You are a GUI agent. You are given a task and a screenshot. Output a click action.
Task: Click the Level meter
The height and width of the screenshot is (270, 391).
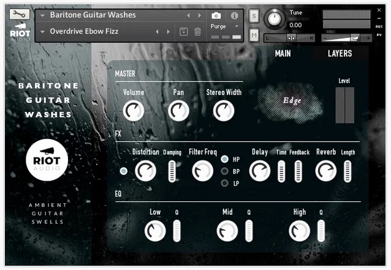(x=344, y=105)
